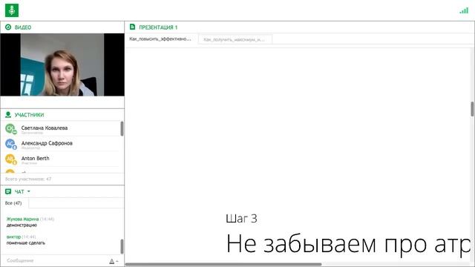Open Anton Berth's avatar

point(10,159)
